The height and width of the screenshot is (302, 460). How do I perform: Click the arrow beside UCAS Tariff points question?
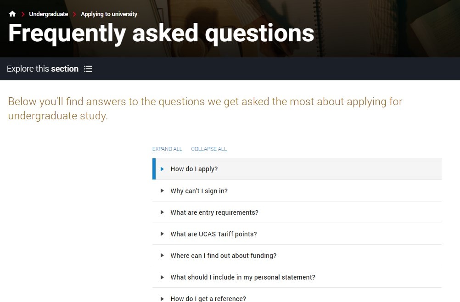(162, 234)
